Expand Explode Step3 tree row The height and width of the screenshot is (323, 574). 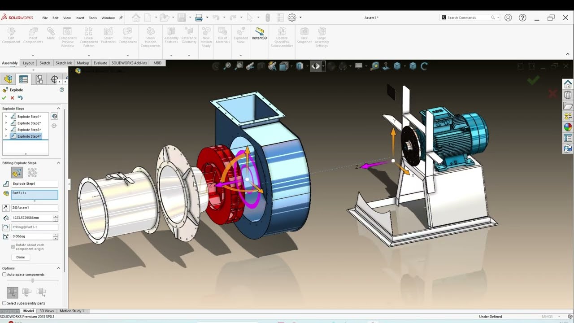(6, 130)
